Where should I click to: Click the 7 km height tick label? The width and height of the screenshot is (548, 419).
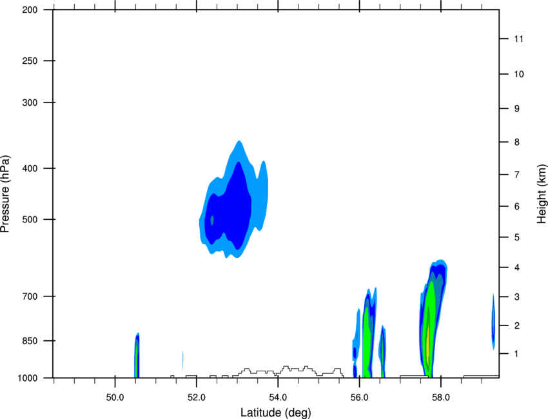[517, 175]
